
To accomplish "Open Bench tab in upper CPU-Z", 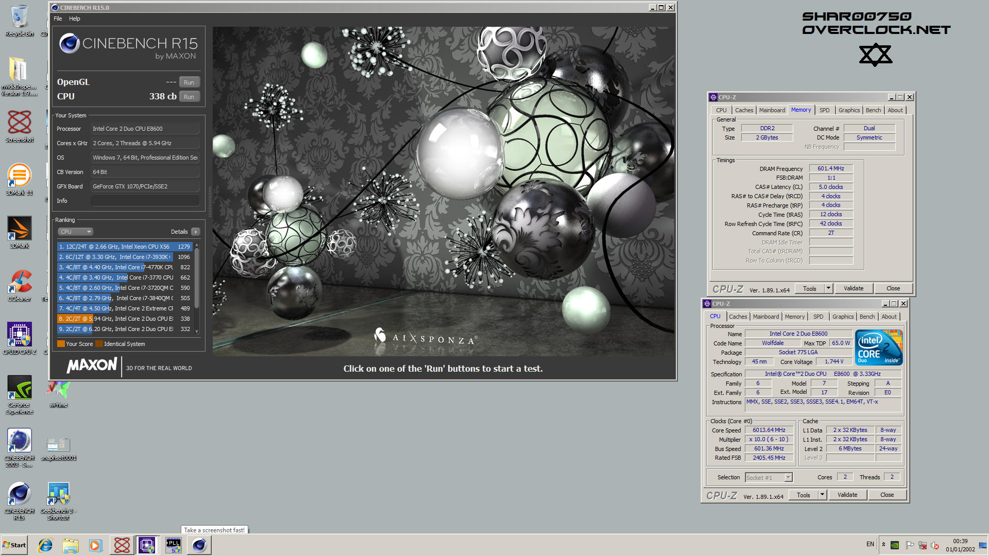I will pyautogui.click(x=873, y=110).
